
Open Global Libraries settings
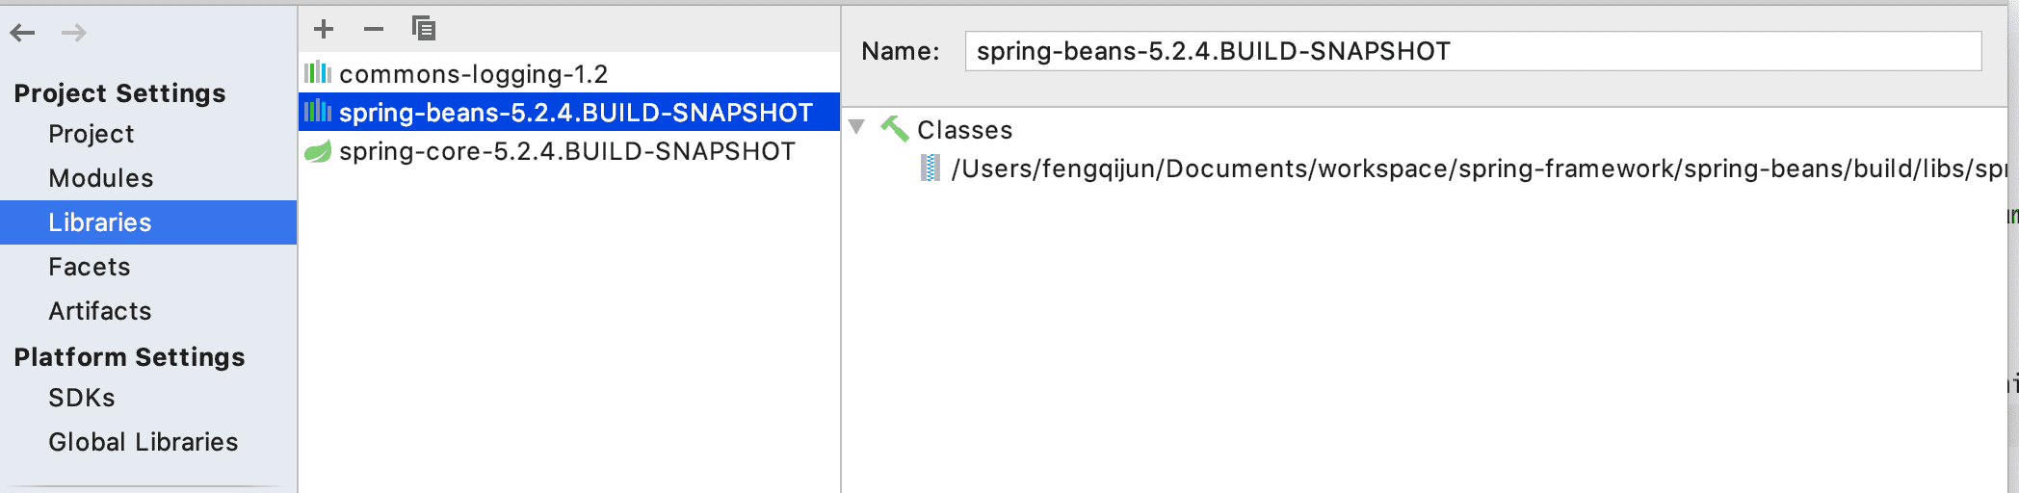click(x=144, y=442)
